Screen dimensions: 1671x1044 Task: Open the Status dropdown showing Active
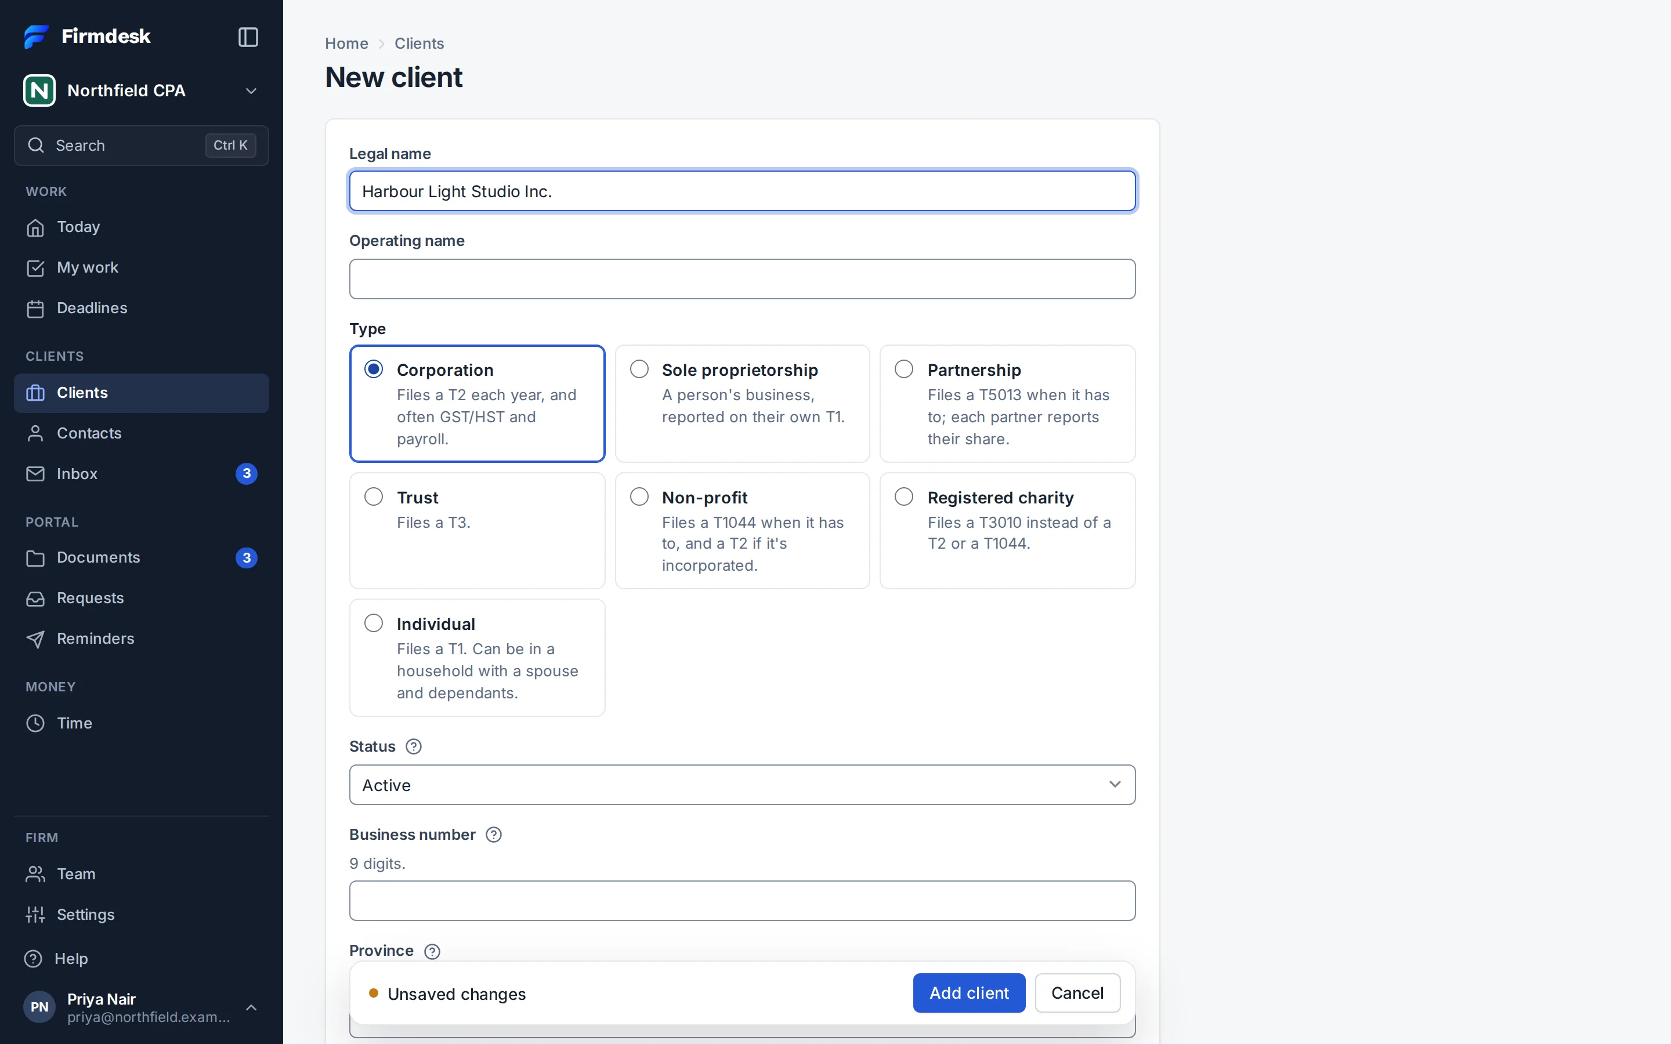click(742, 785)
